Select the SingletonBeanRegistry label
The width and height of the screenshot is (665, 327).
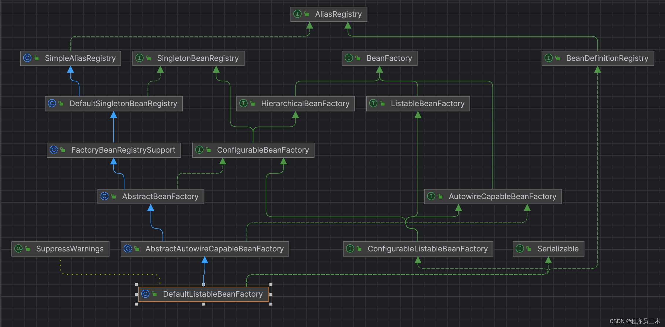click(x=198, y=58)
